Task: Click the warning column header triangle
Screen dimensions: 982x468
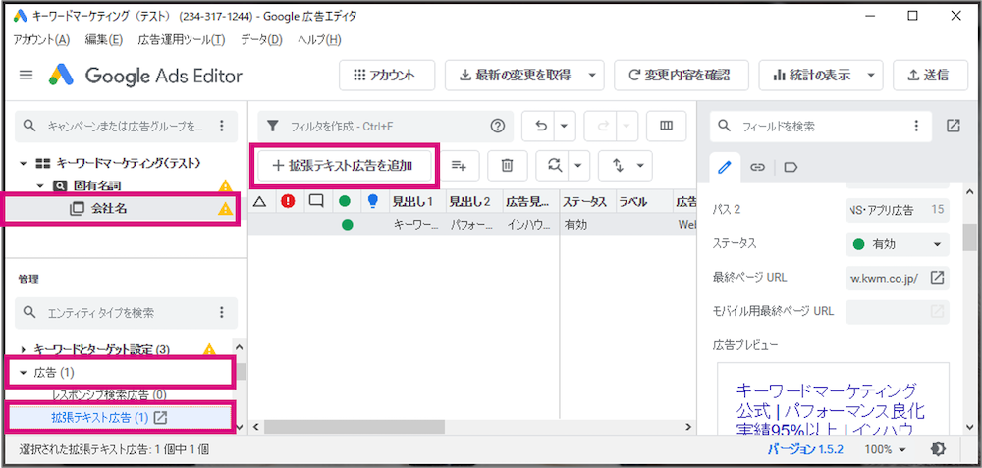Action: point(260,201)
